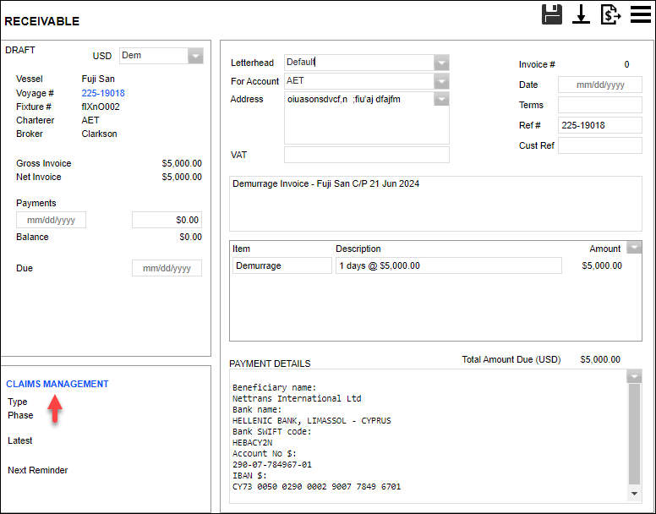Screen dimensions: 656x514
Task: Click the Cust Ref input field
Action: point(600,145)
